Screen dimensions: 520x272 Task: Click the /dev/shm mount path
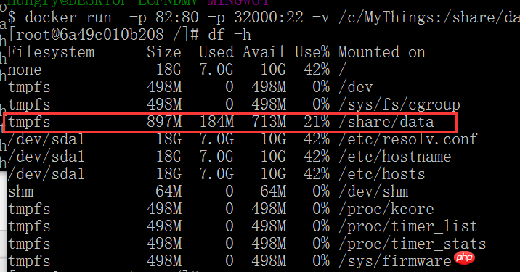pyautogui.click(x=373, y=191)
